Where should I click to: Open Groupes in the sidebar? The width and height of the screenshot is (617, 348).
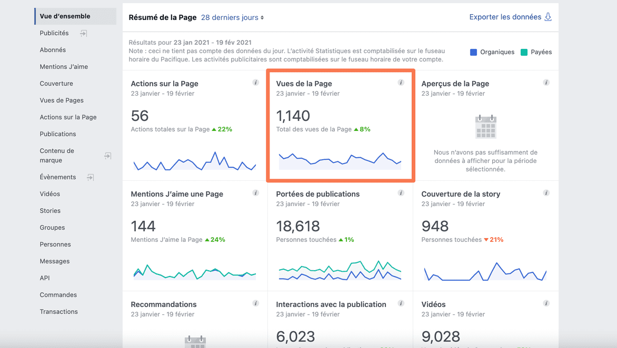[x=52, y=228]
